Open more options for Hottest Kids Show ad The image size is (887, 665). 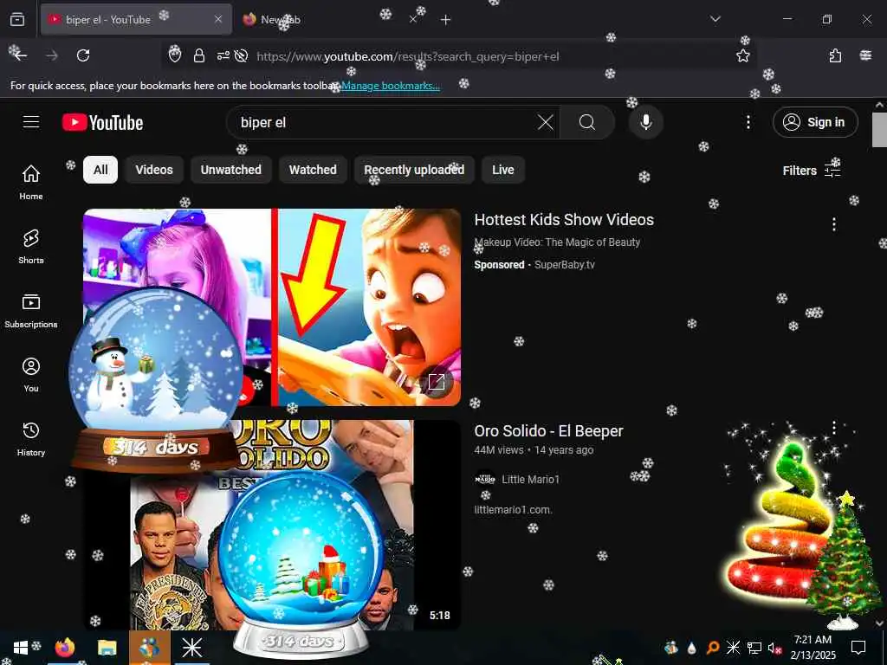coord(833,224)
